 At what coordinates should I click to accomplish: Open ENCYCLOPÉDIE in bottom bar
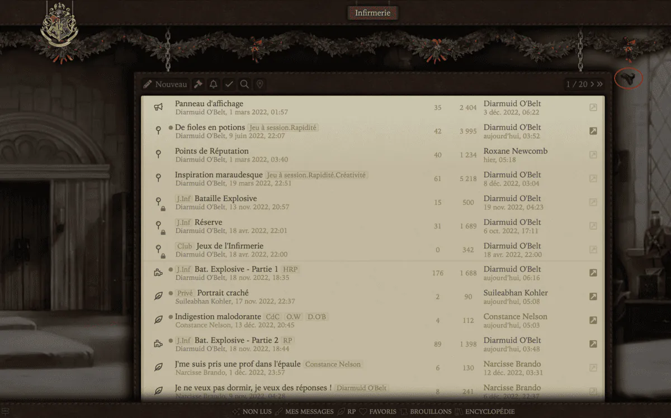(484, 412)
